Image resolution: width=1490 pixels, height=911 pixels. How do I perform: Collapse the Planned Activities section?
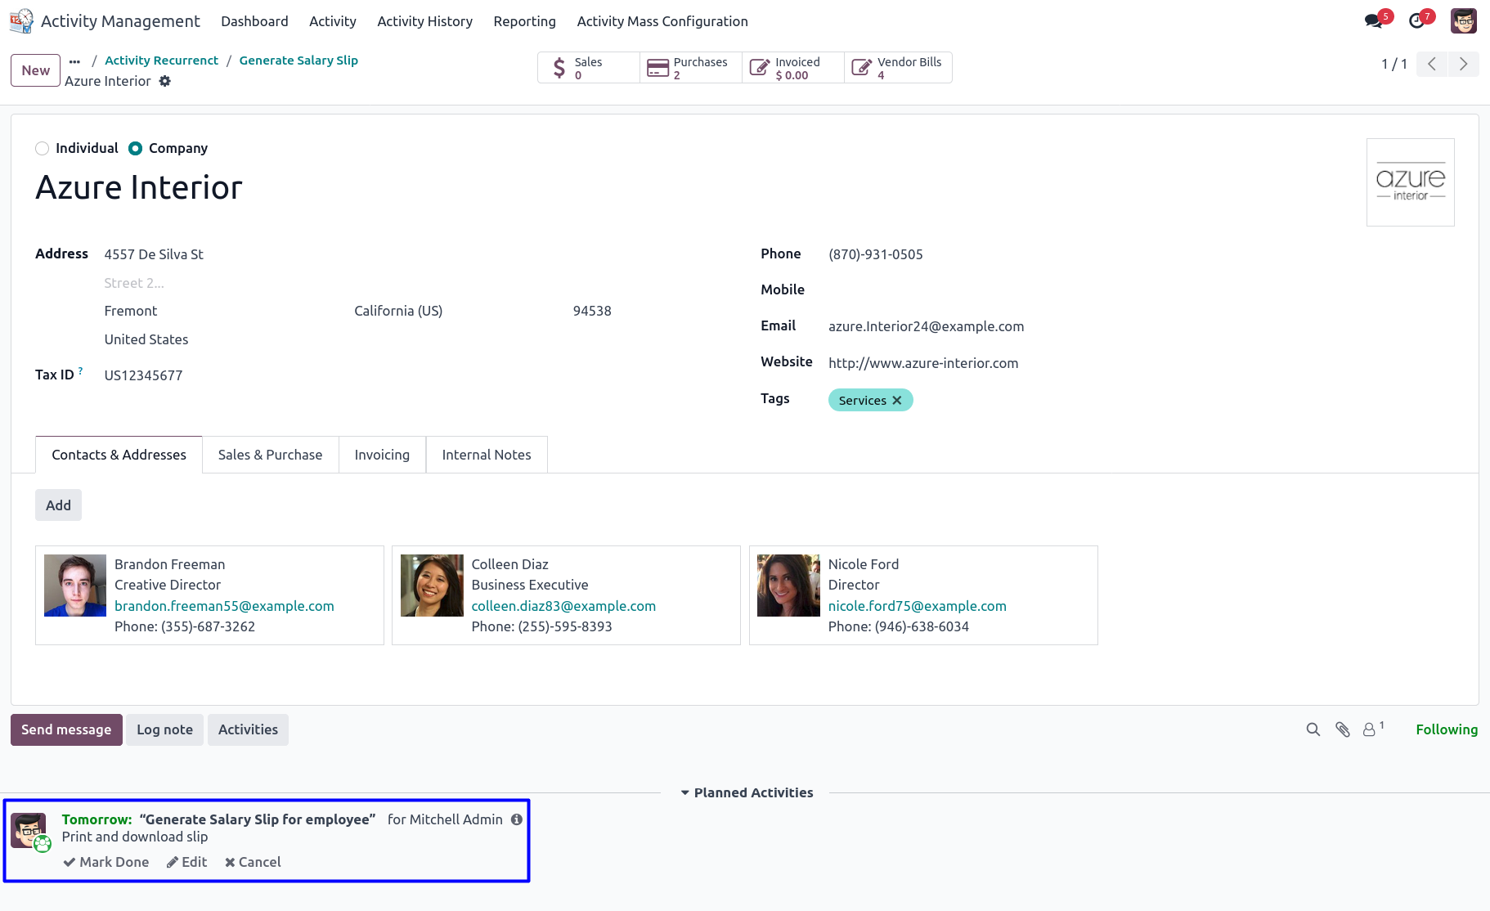coord(747,792)
